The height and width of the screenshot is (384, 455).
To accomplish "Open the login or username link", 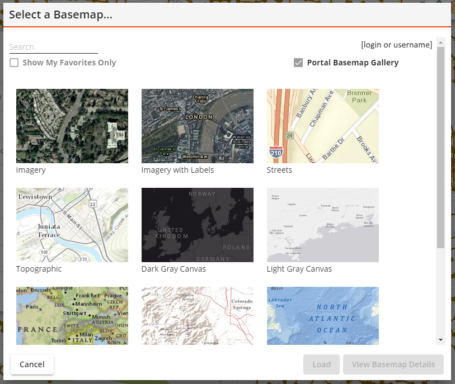I will [396, 45].
